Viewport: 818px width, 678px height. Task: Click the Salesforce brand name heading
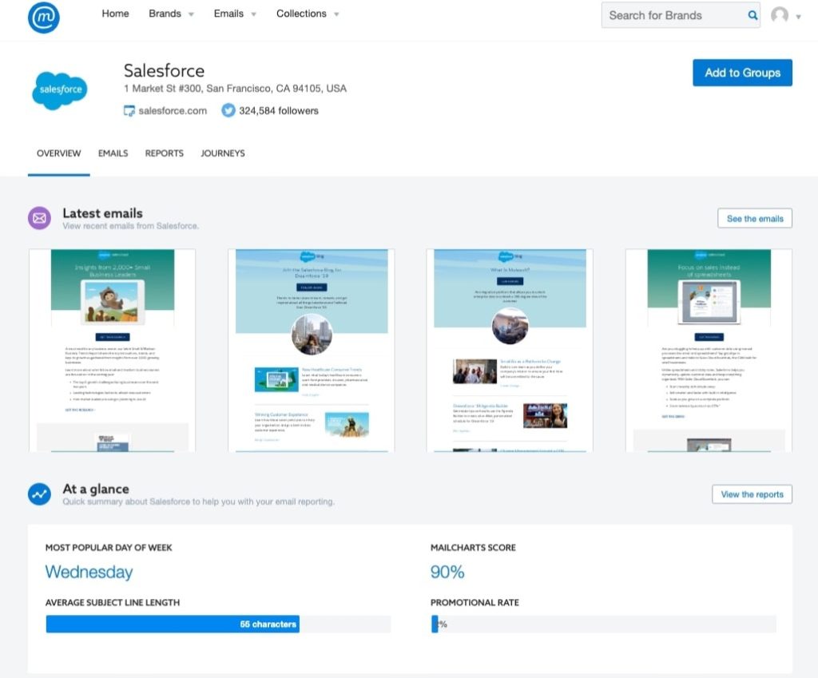(x=164, y=70)
